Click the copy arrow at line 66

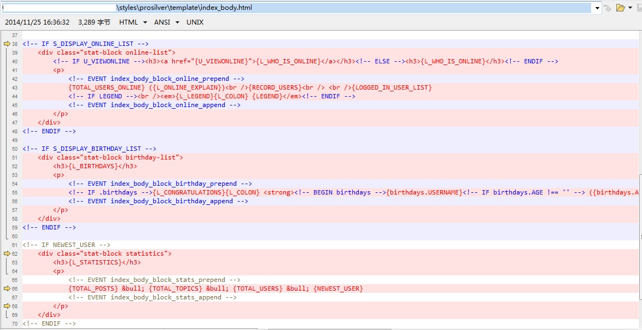[x=6, y=288]
